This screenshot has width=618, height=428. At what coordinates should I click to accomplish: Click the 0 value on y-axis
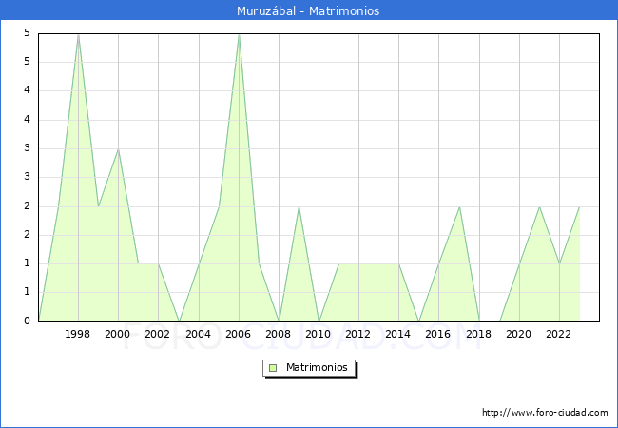click(x=27, y=321)
